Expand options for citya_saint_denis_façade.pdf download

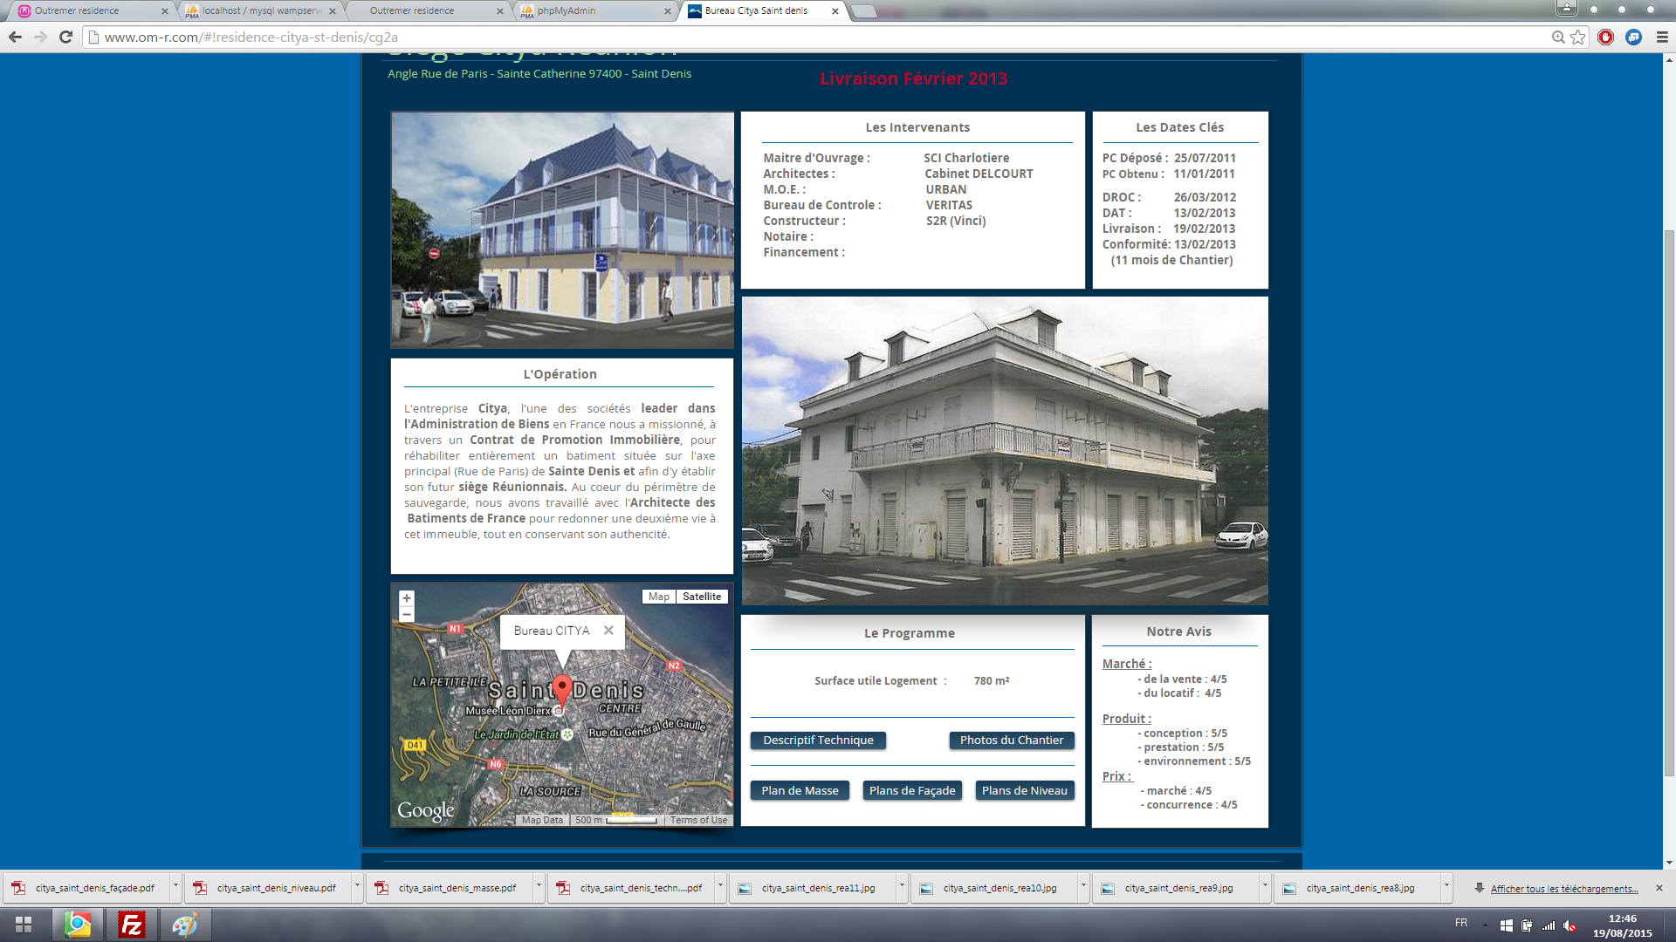(175, 887)
